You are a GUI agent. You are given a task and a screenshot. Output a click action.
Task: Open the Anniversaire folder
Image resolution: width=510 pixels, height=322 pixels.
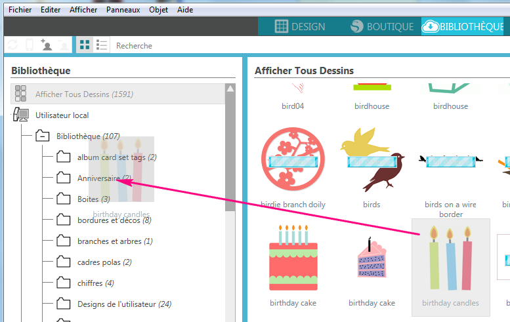pyautogui.click(x=104, y=178)
